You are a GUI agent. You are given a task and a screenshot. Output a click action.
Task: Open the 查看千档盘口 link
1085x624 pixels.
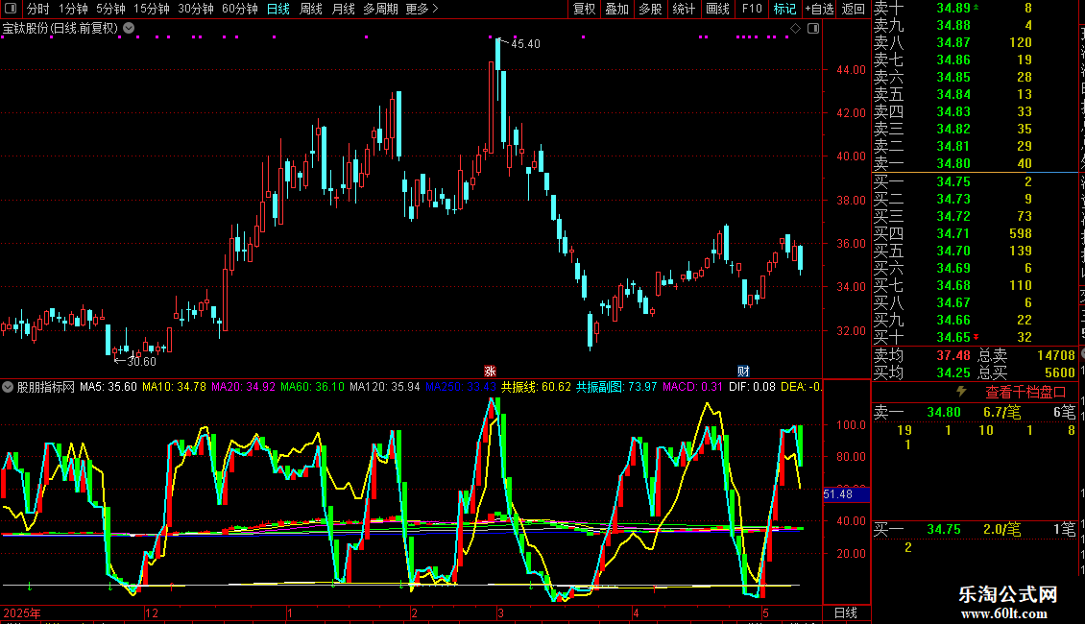[1025, 393]
